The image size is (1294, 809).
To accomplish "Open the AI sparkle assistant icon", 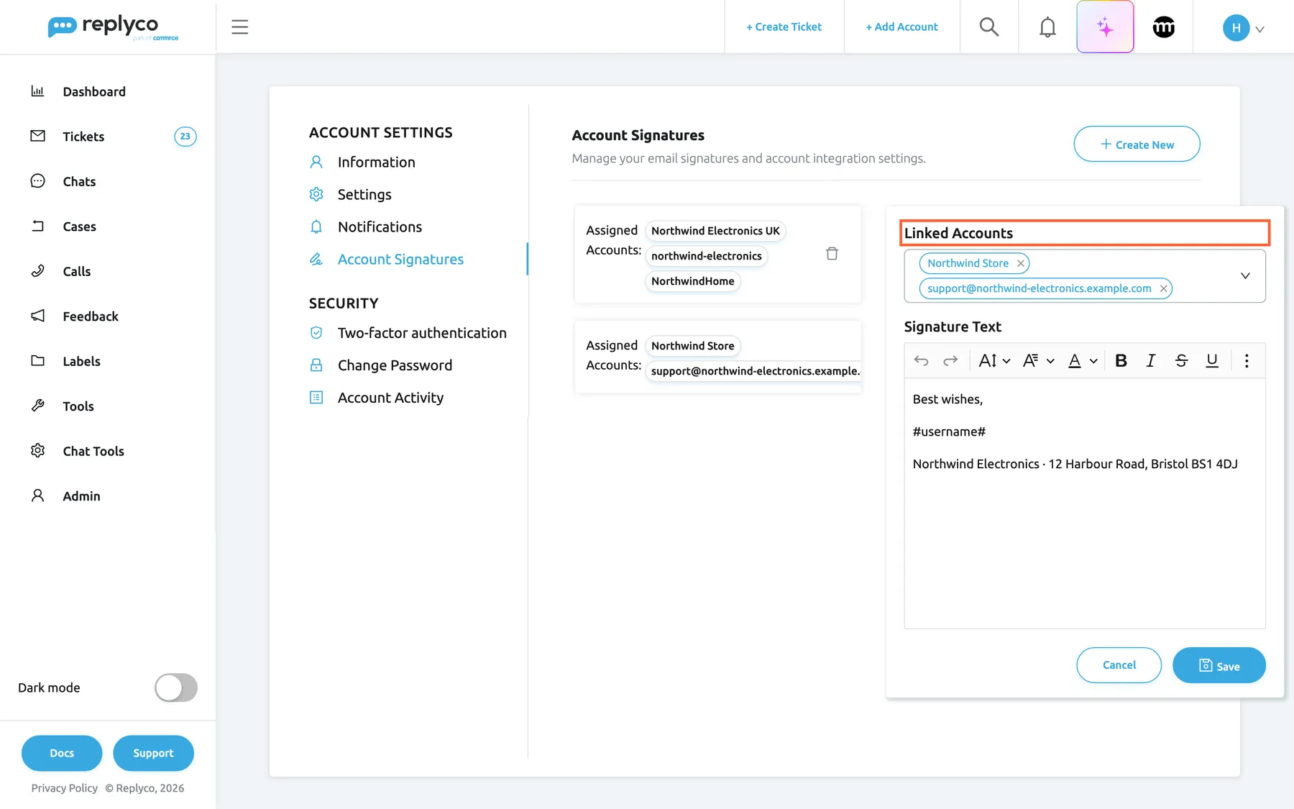I will pos(1105,27).
